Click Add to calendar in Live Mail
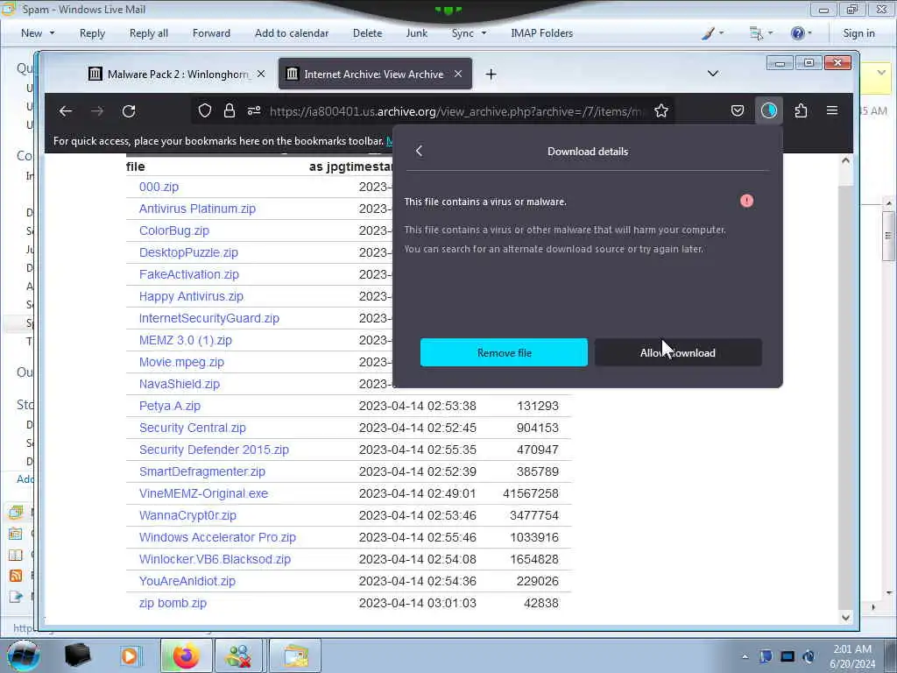This screenshot has width=897, height=673. (292, 33)
